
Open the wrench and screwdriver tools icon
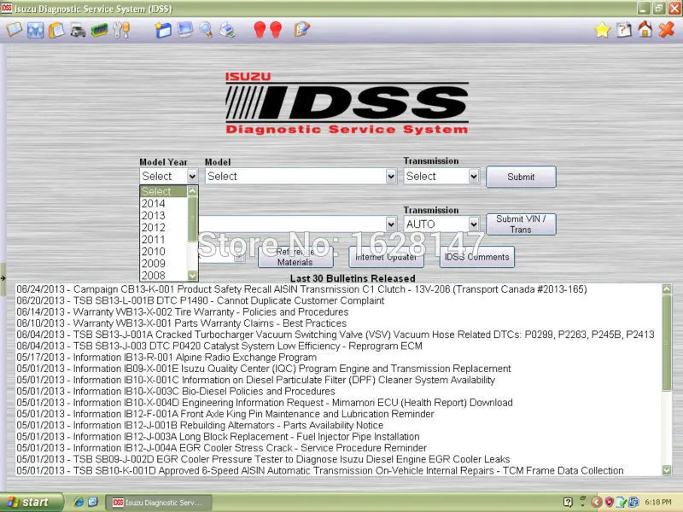pyautogui.click(x=120, y=30)
